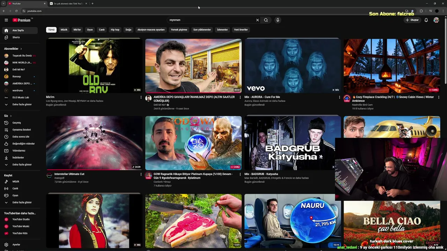This screenshot has width=447, height=251.
Task: Open Müzik under Keşfet
Action: click(x=21, y=182)
